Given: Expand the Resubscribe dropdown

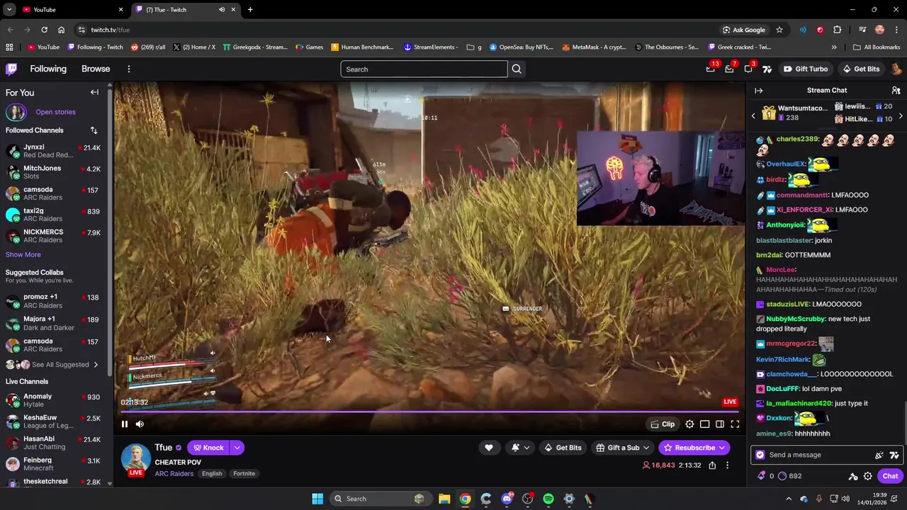Looking at the screenshot, I should point(722,448).
